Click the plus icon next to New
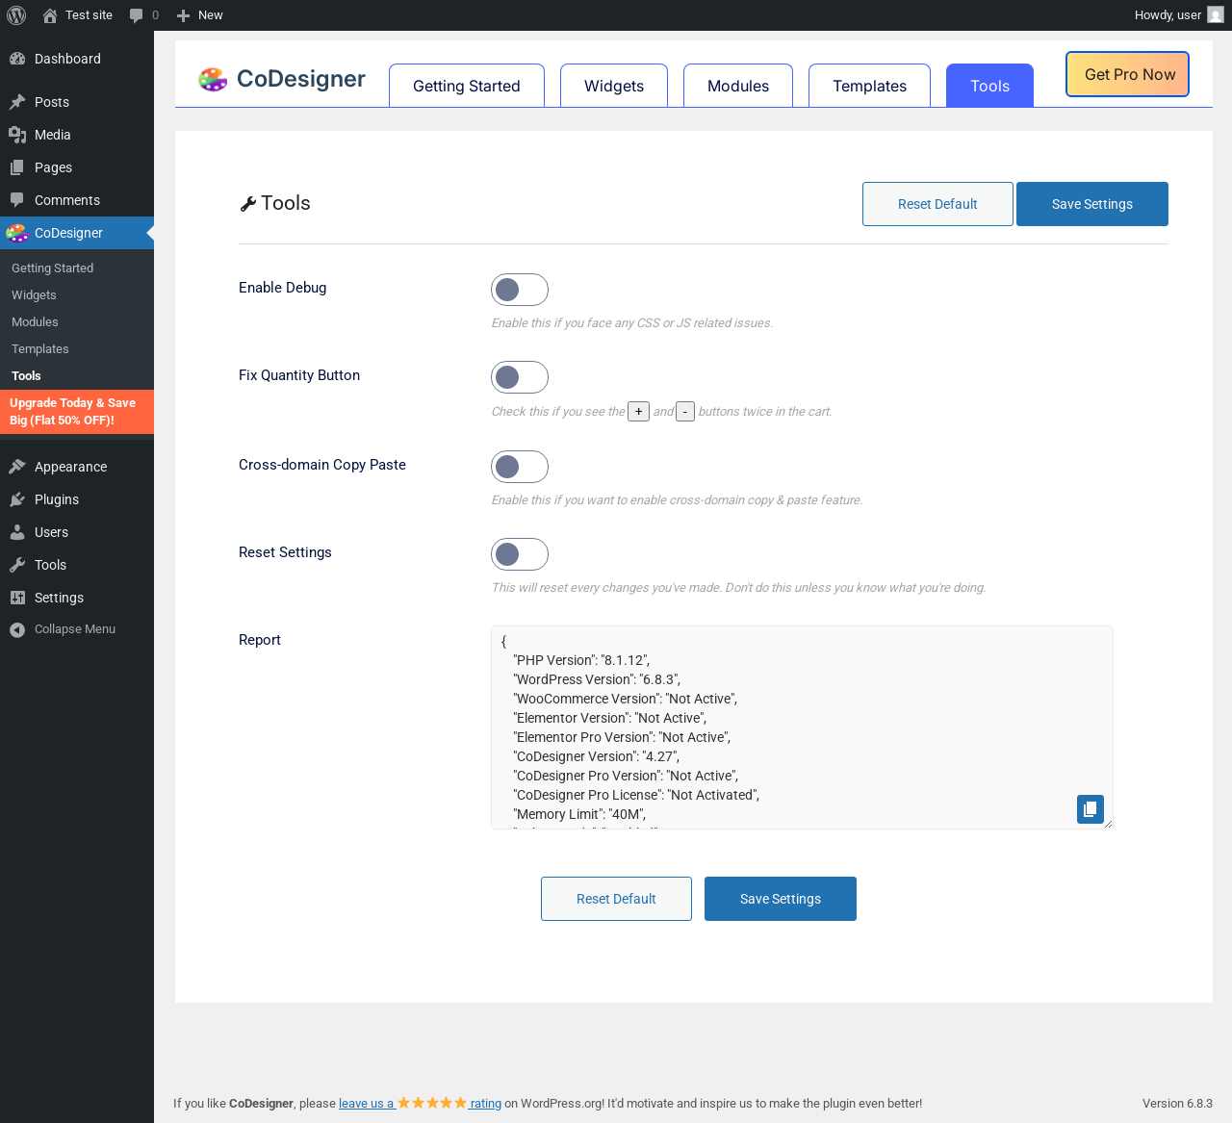Image resolution: width=1232 pixels, height=1123 pixels. 183,15
